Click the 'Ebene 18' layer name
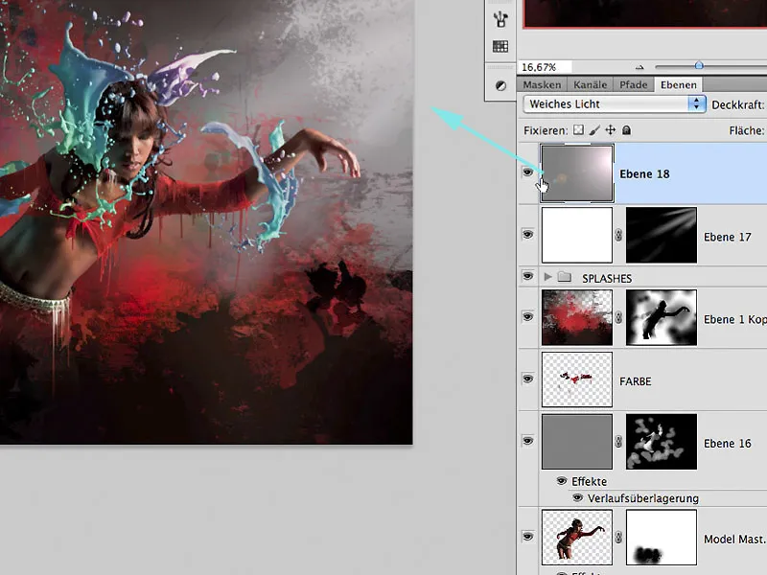Screen dimensions: 767x575 [644, 174]
